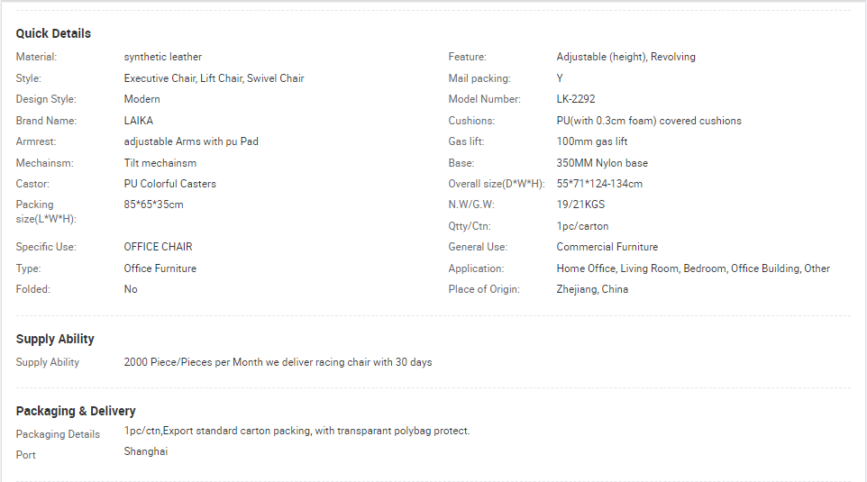Click the PU Colorful Casters value
The image size is (867, 482).
(x=169, y=184)
